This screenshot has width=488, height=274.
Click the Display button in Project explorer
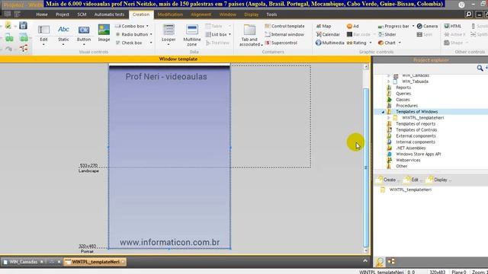(439, 180)
